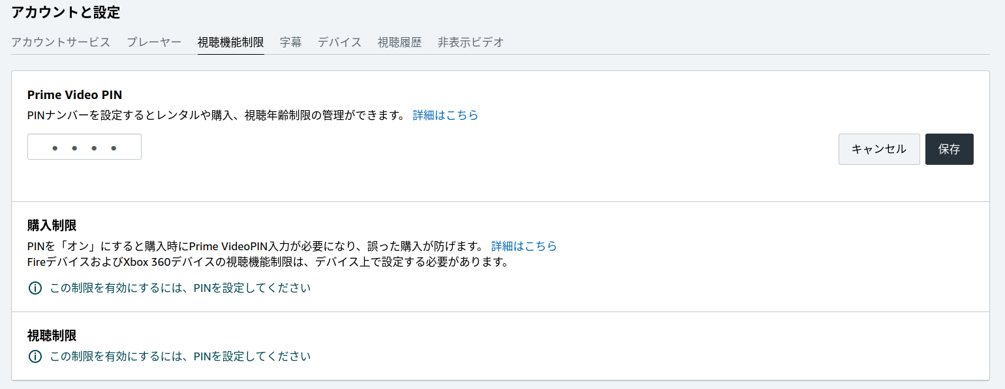Click the キャンセル button
Image resolution: width=1005 pixels, height=389 pixels.
[x=879, y=149]
